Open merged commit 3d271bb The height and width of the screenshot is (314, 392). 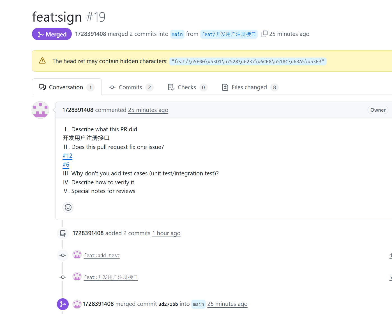click(168, 304)
